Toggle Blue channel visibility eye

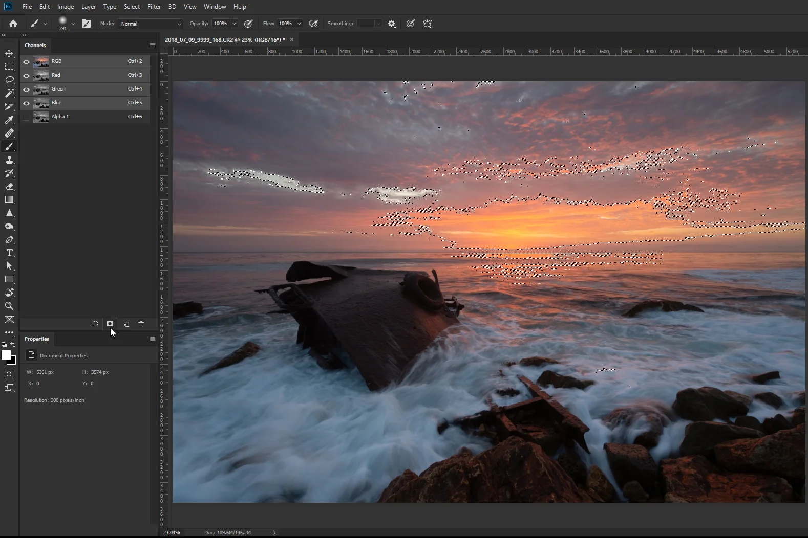[26, 103]
